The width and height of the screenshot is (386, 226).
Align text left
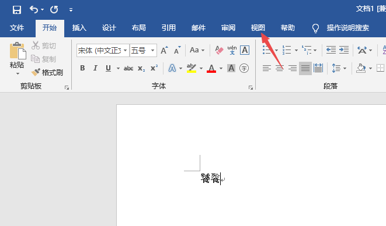click(267, 68)
